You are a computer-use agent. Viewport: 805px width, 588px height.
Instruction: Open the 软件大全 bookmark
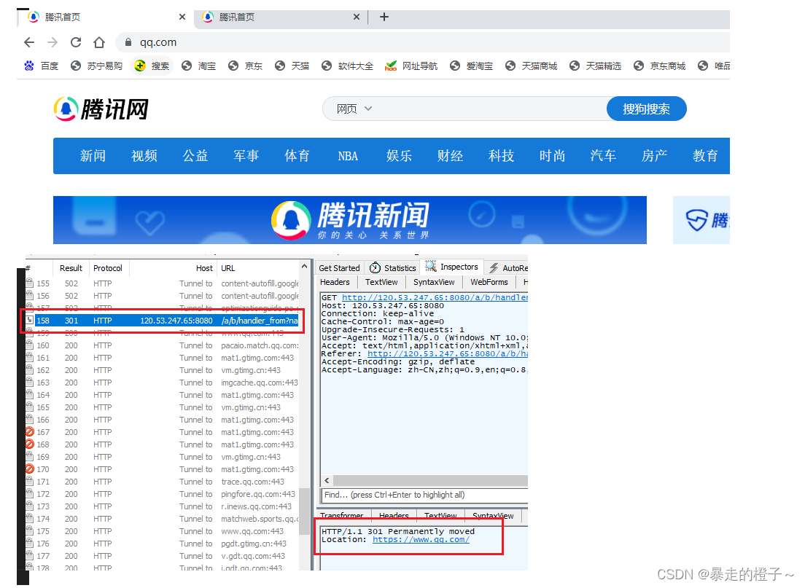(348, 66)
